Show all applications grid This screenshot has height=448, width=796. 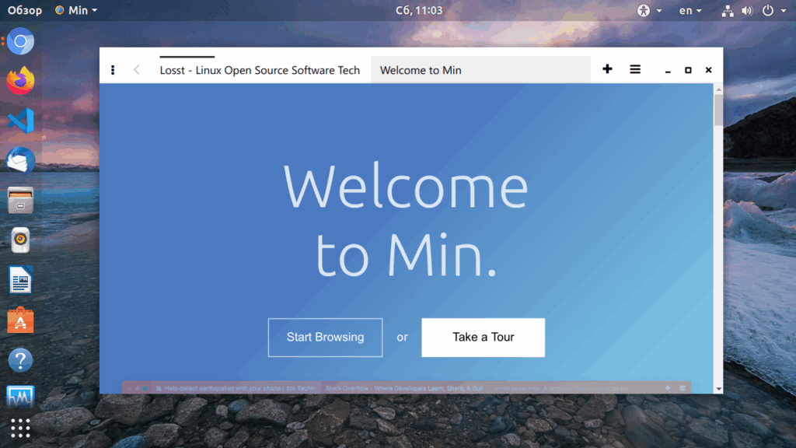pyautogui.click(x=20, y=429)
